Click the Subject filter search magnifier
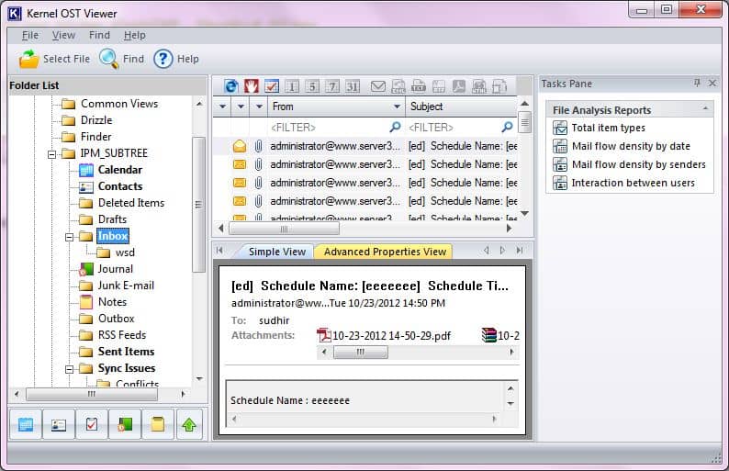729x471 pixels. pyautogui.click(x=507, y=127)
